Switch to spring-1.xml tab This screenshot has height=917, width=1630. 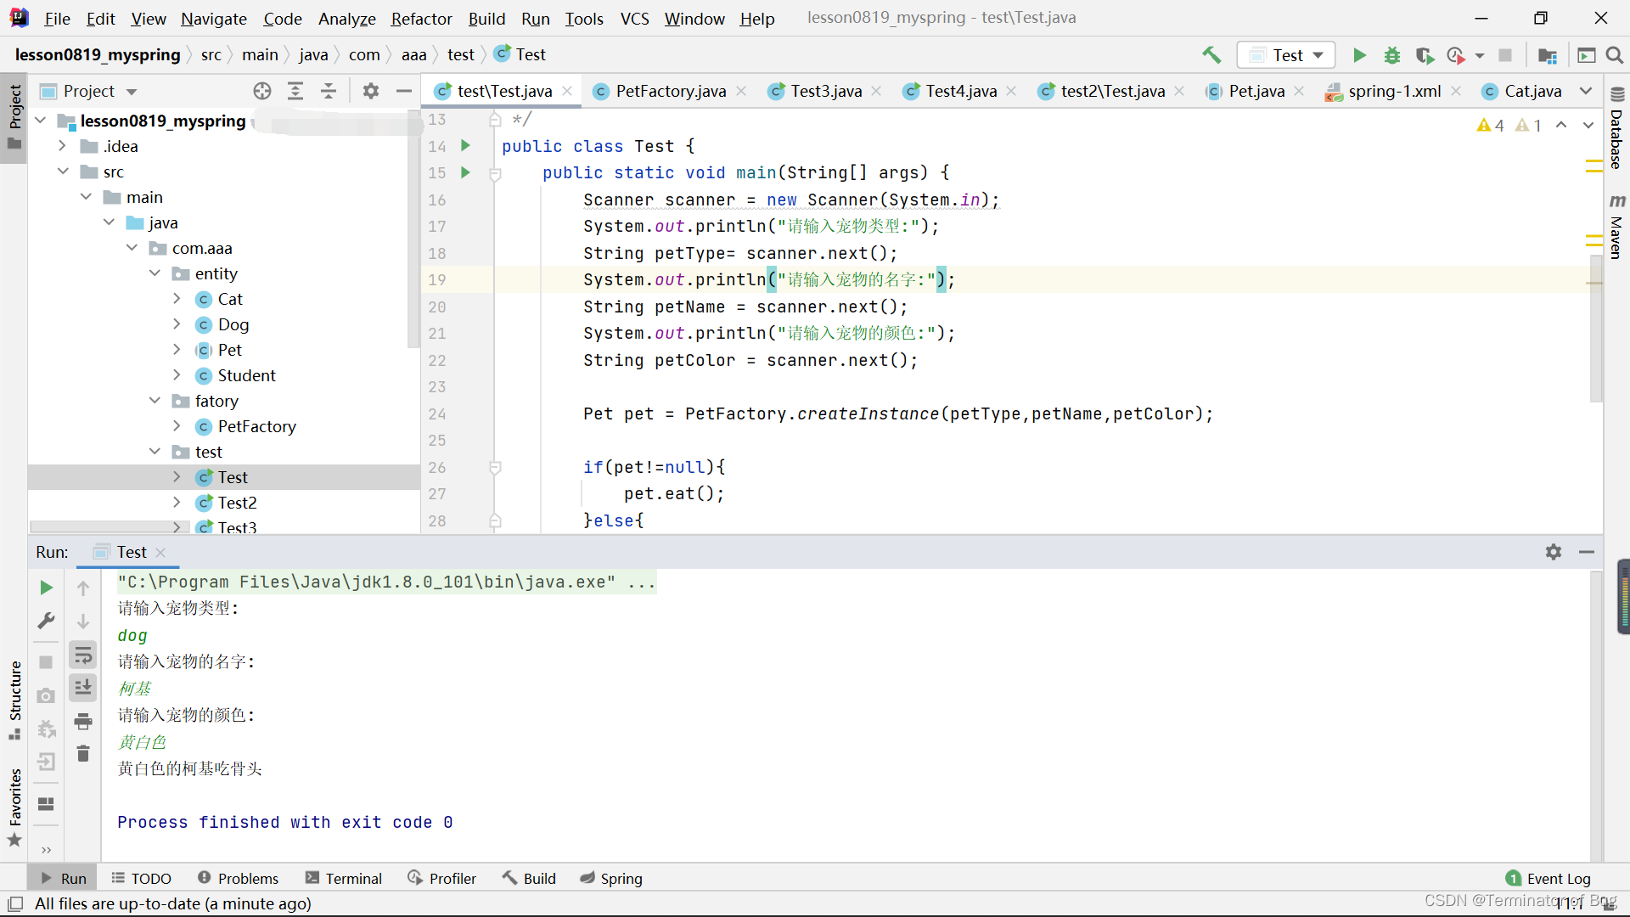pos(1394,91)
